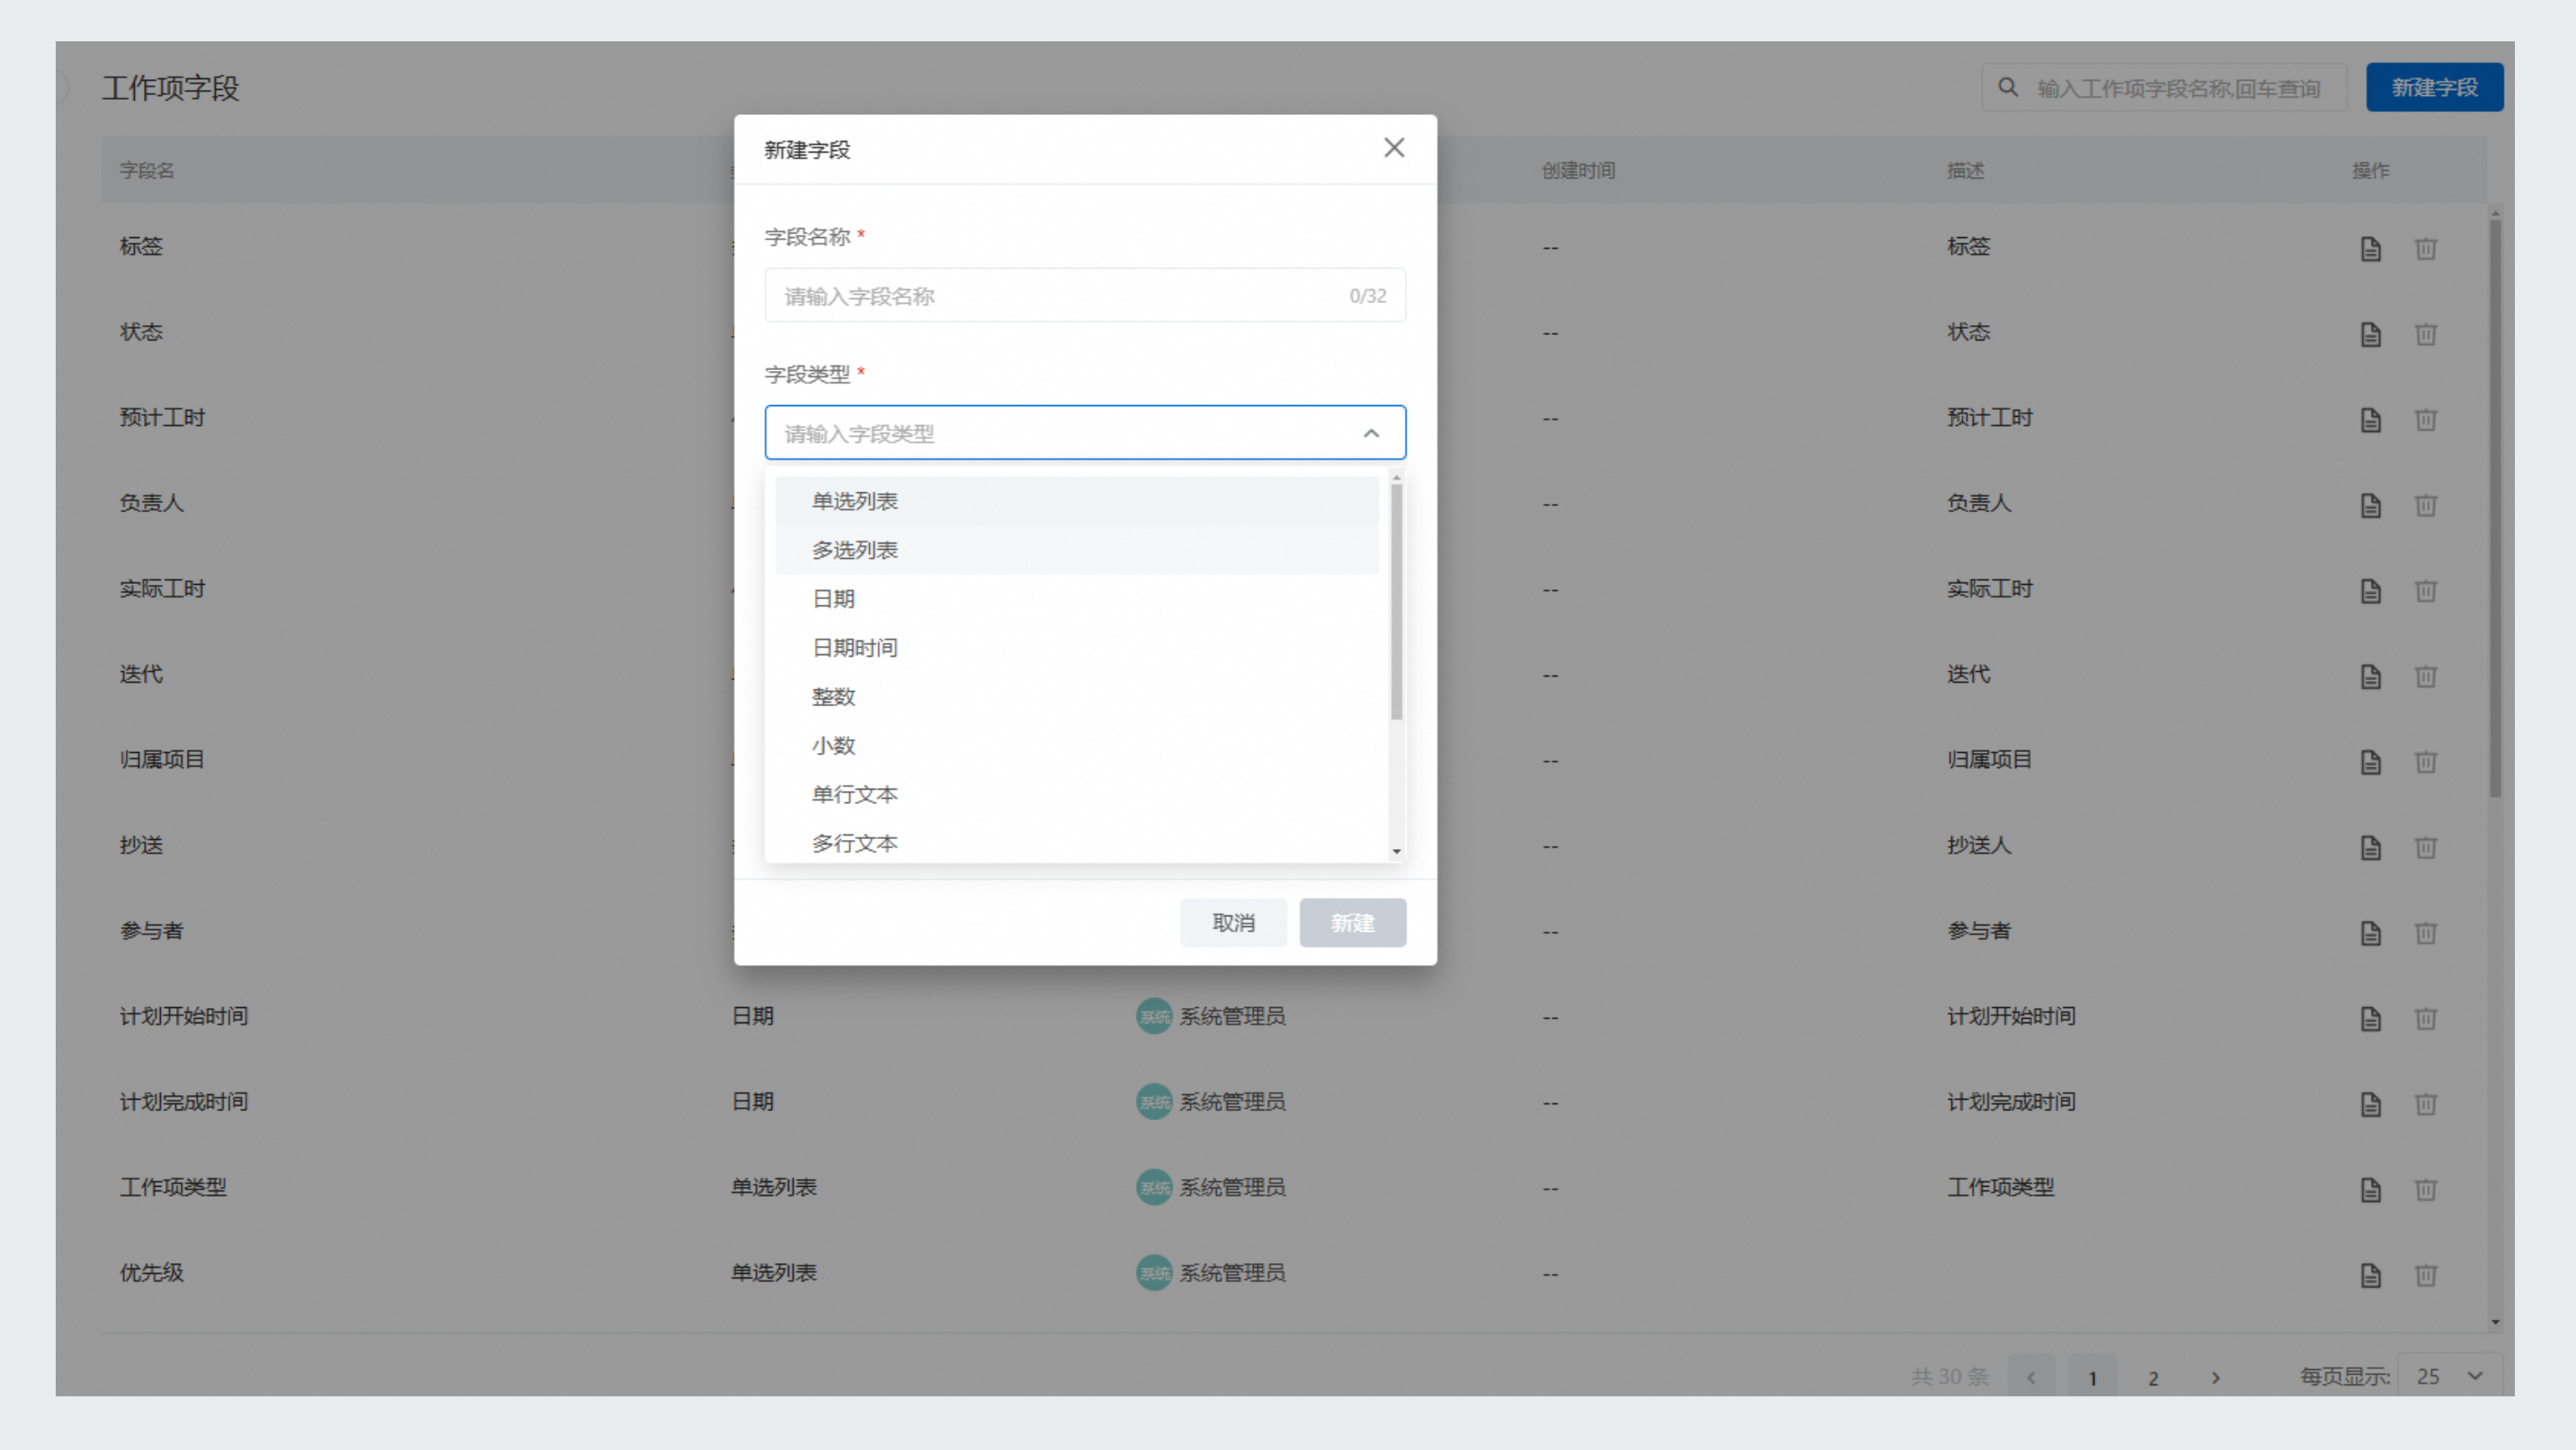2576x1450 pixels.
Task: Click trash icon in 状态 row
Action: (2425, 334)
